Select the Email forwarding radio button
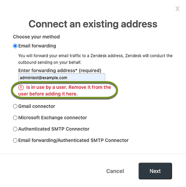The image size is (186, 187). click(15, 46)
